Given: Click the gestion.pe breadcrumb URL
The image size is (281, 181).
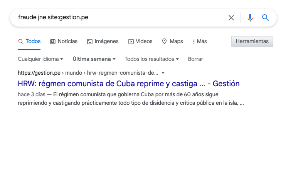Looking at the screenshot, I should [x=88, y=73].
